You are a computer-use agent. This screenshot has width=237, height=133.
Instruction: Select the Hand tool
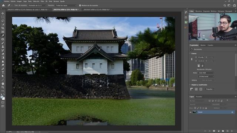point(3,83)
